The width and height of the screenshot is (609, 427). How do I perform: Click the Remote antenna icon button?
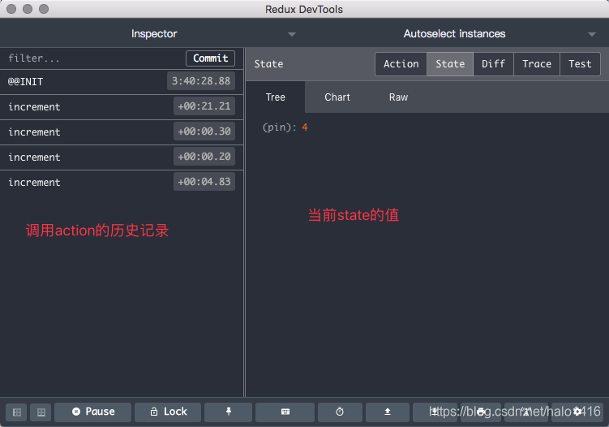pyautogui.click(x=526, y=412)
